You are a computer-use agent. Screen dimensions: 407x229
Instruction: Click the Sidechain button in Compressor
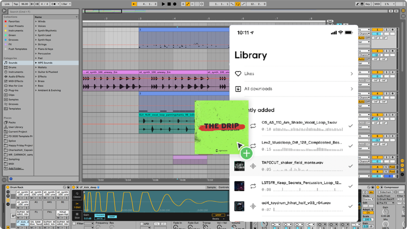pos(385,192)
